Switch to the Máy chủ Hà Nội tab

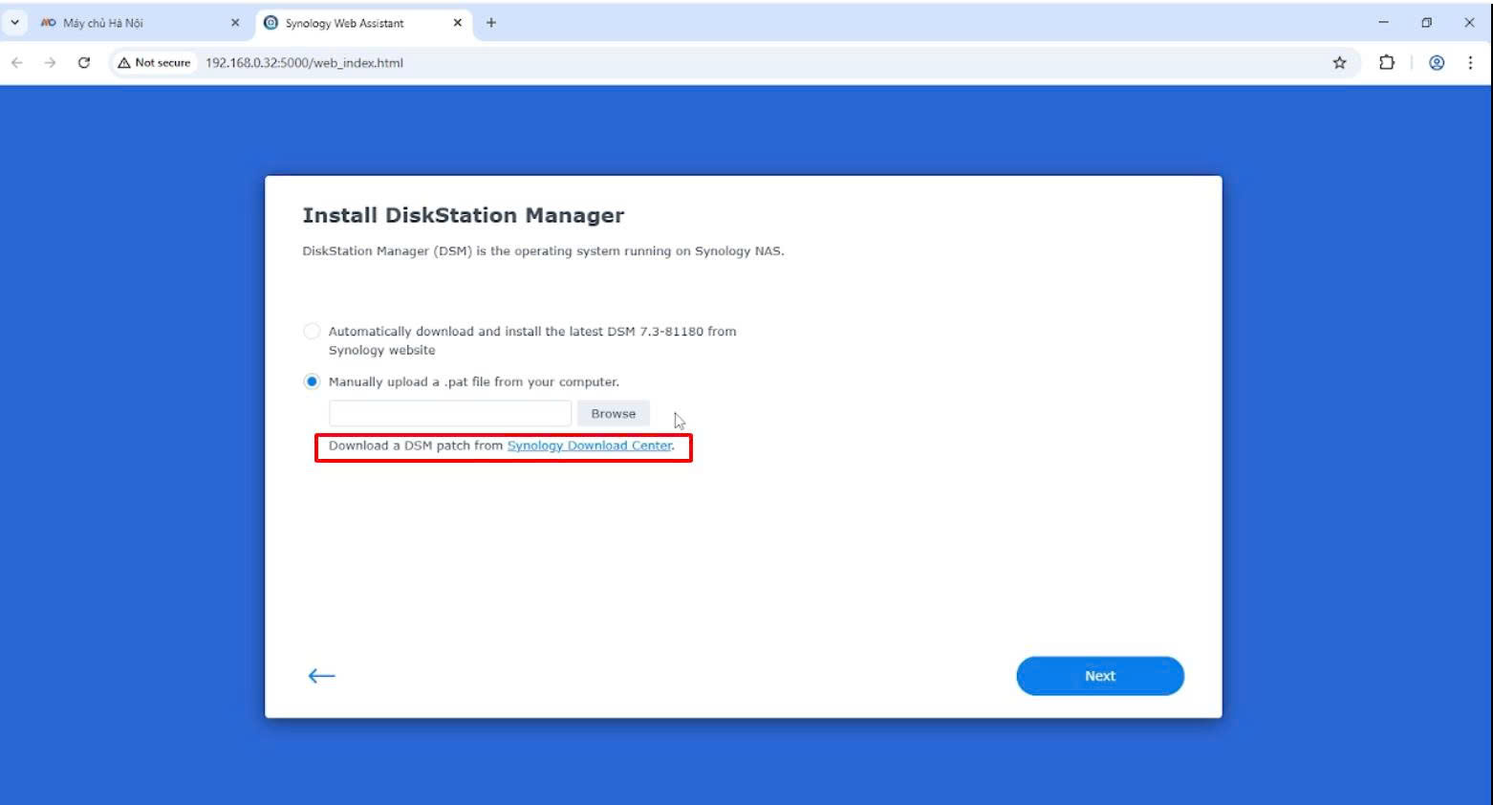click(124, 23)
